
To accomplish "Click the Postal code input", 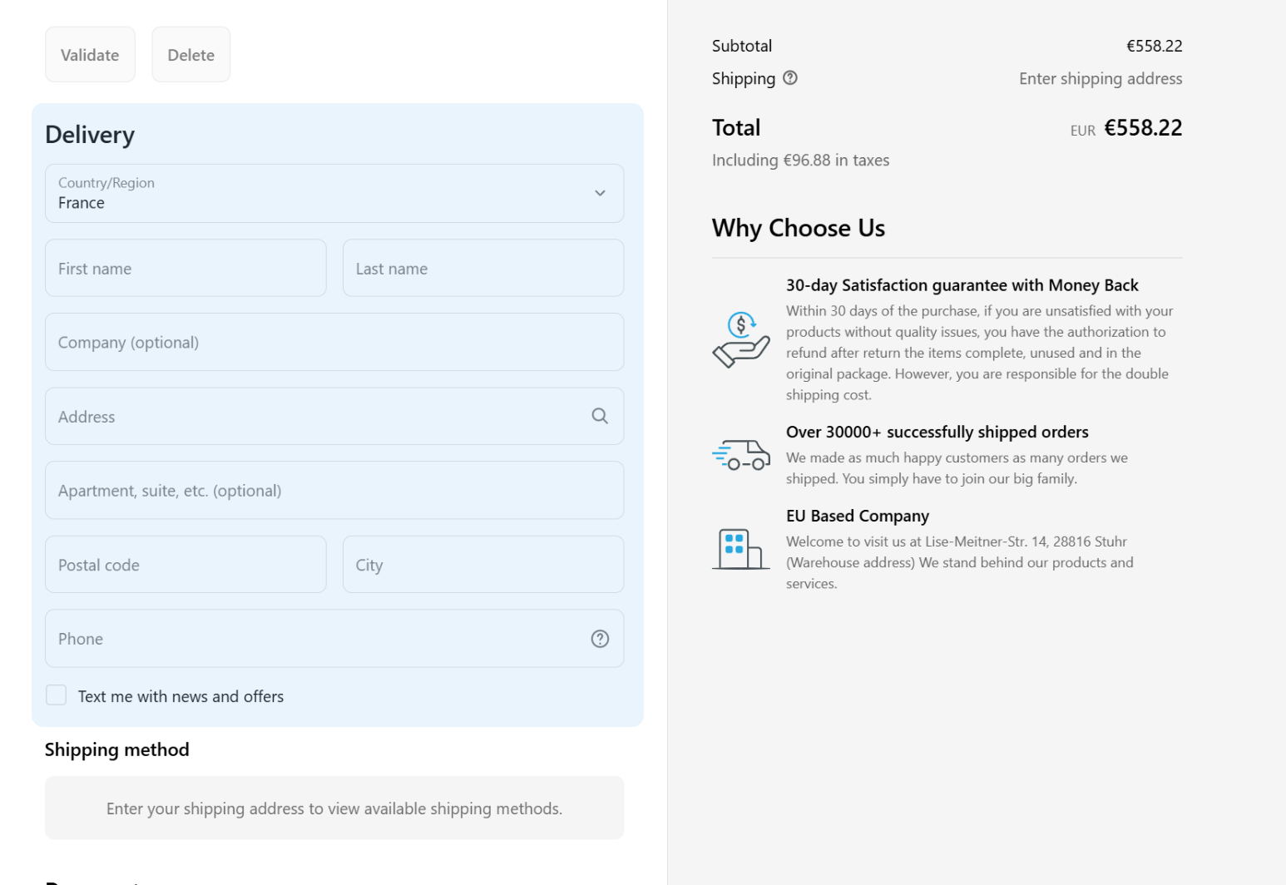I will pyautogui.click(x=185, y=564).
